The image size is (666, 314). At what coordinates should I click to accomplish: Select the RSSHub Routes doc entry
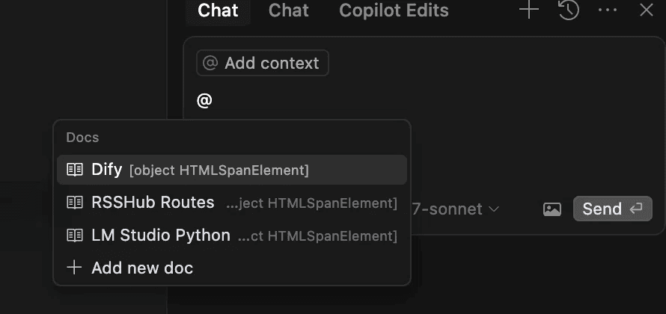pyautogui.click(x=153, y=203)
